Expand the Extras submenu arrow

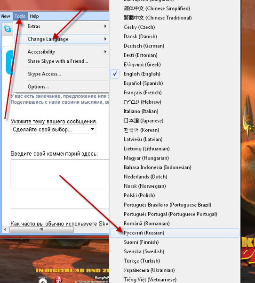click(x=105, y=26)
